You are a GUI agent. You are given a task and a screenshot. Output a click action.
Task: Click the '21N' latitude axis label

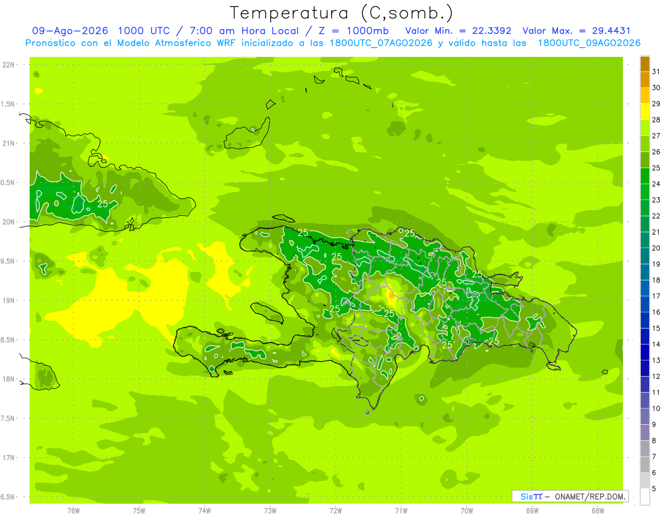pyautogui.click(x=8, y=143)
